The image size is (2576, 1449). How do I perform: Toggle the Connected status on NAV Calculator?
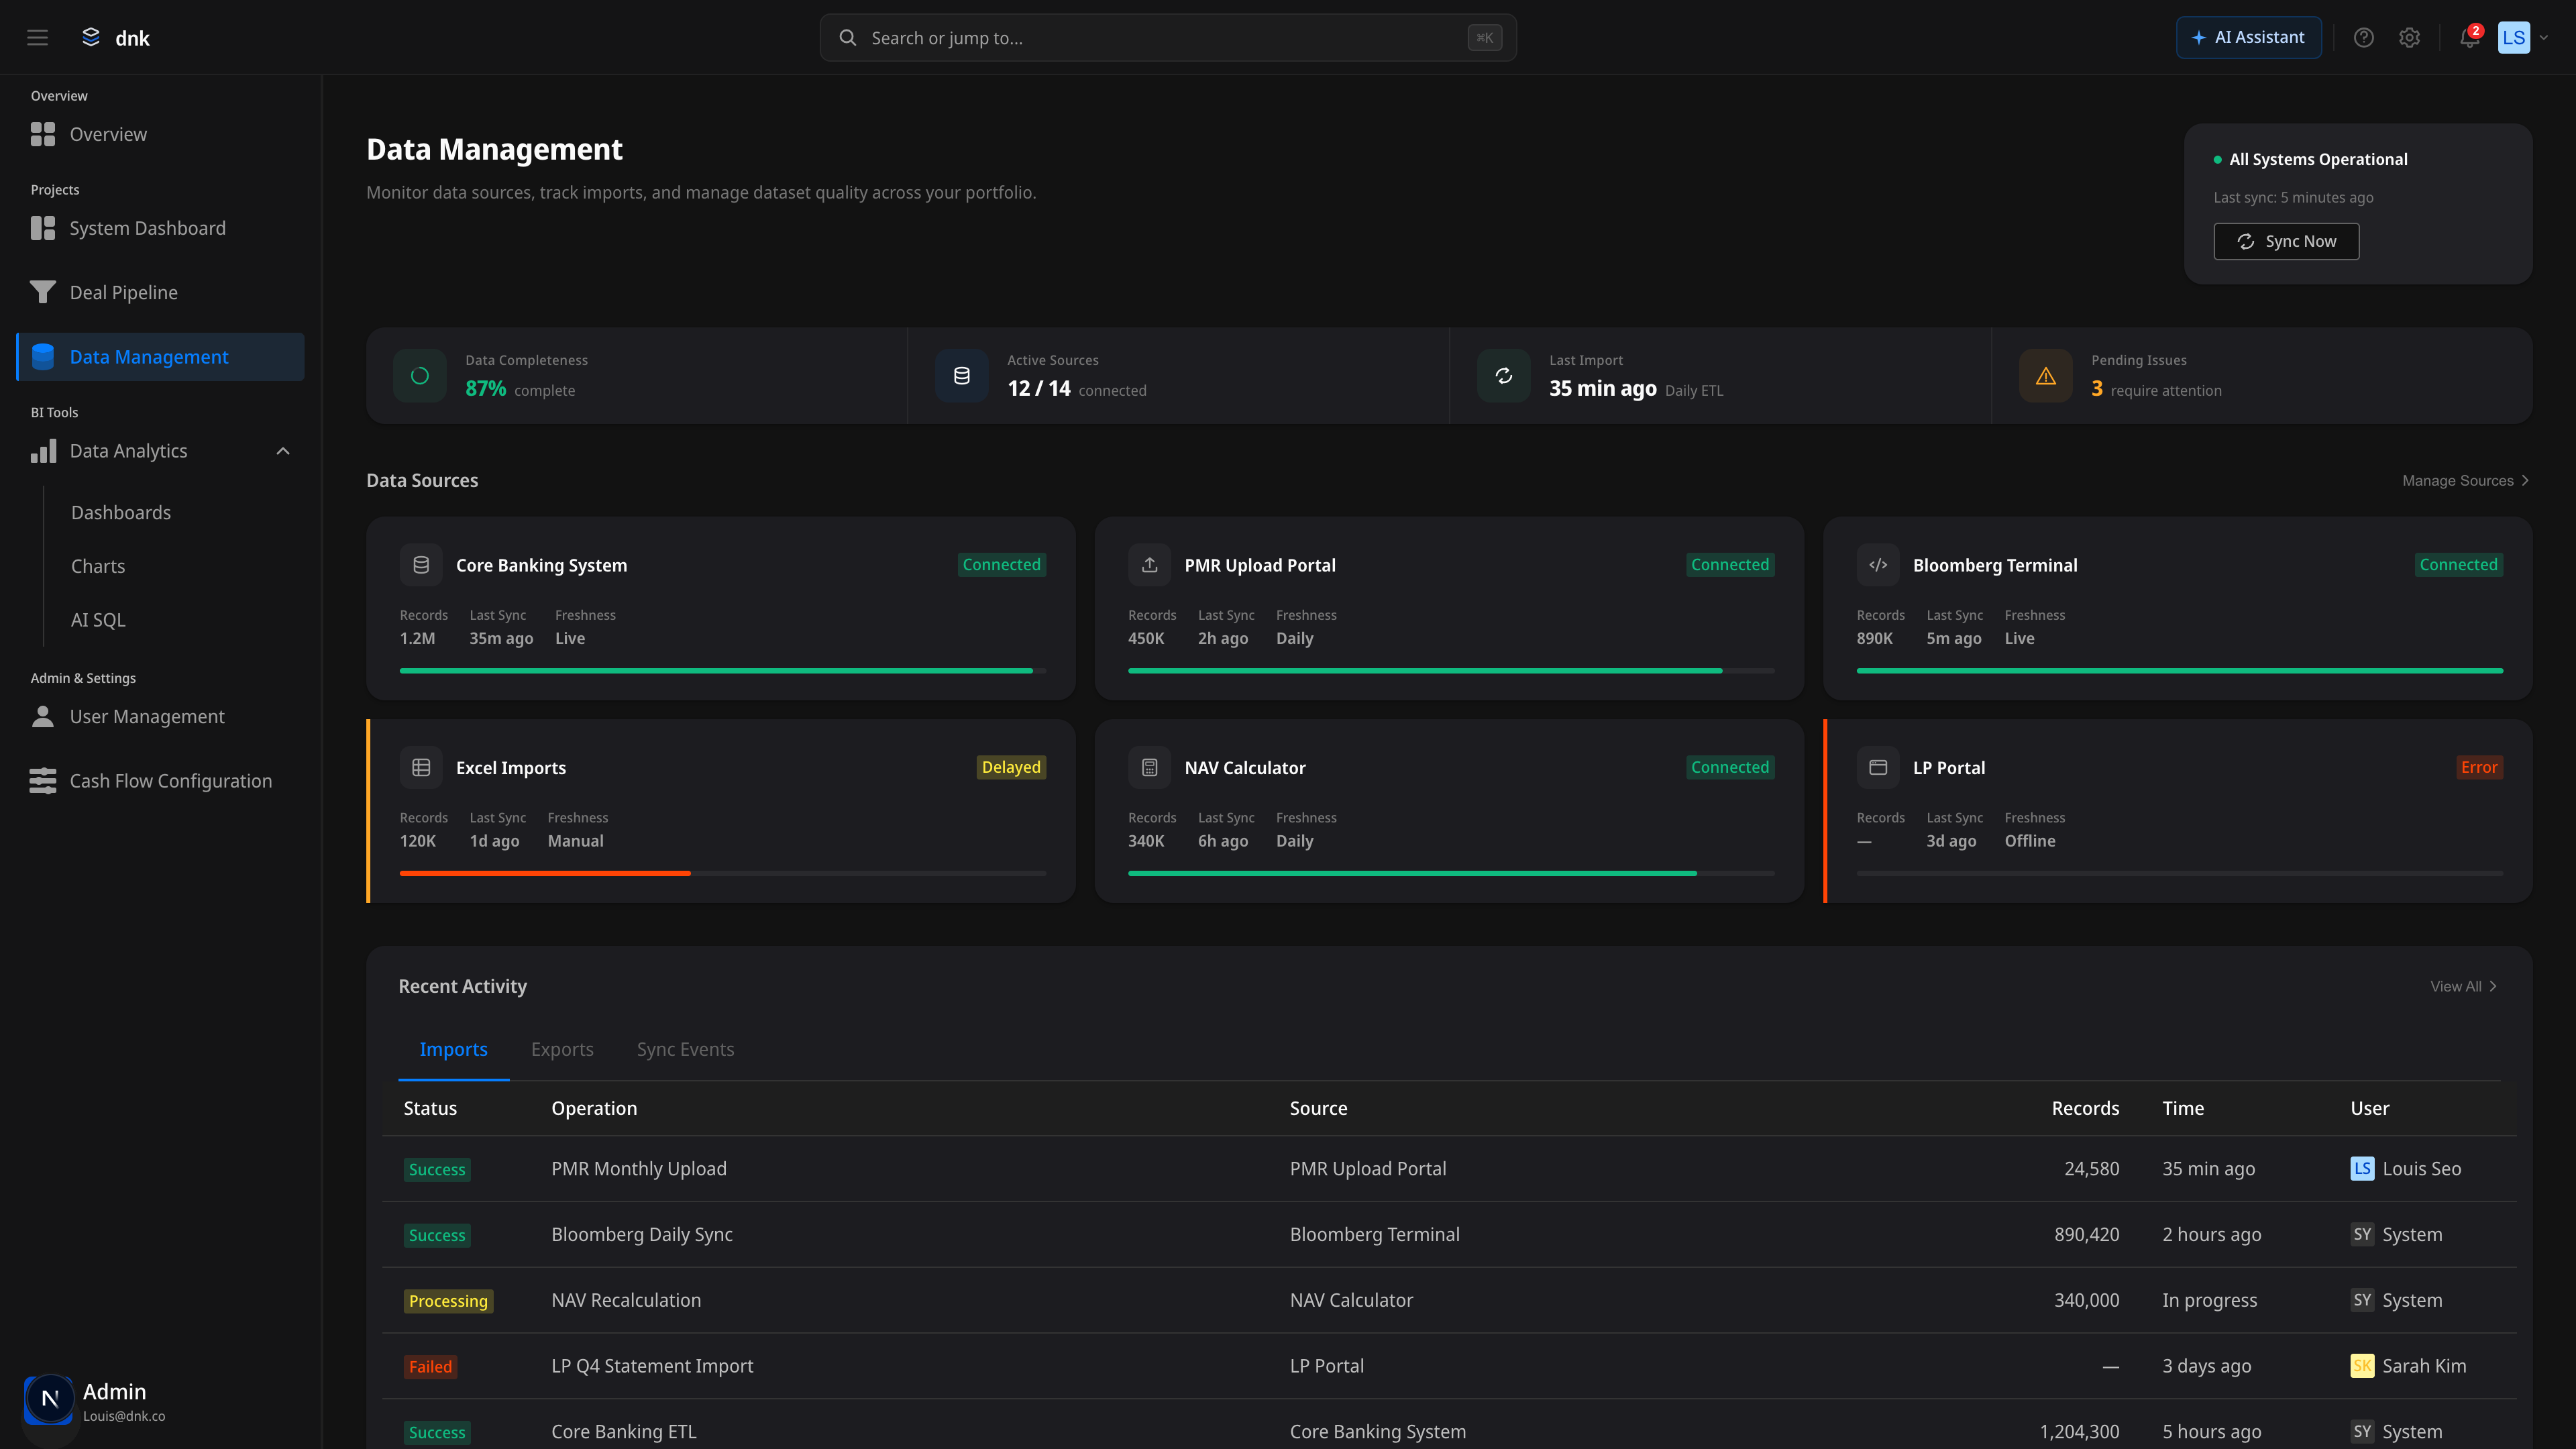tap(1729, 767)
